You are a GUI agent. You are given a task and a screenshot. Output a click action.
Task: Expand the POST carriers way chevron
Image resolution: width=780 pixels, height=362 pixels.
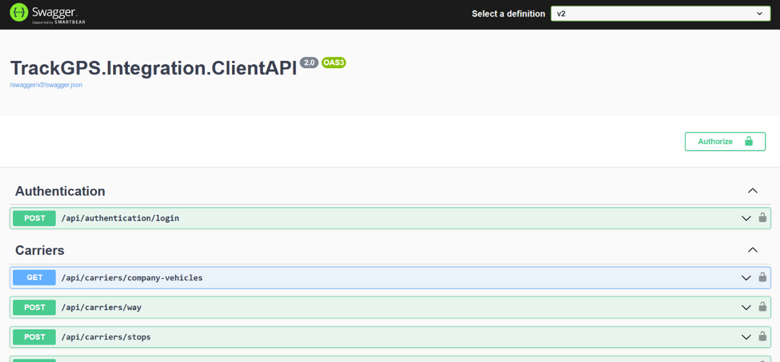pyautogui.click(x=746, y=307)
